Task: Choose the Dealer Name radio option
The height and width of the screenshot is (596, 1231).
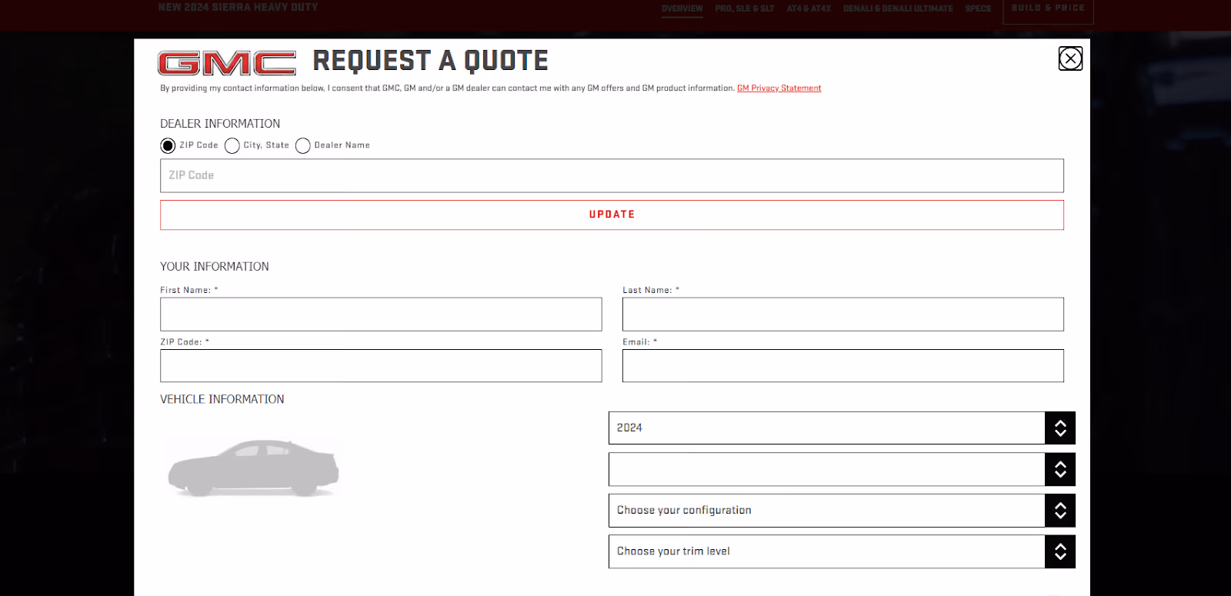Action: [303, 145]
